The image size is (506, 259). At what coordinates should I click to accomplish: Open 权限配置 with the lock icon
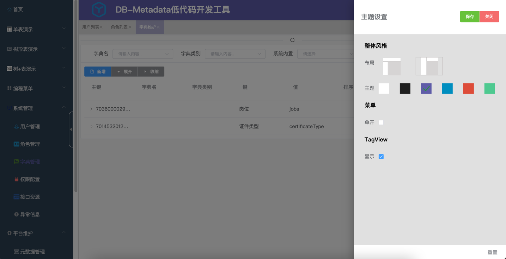pos(30,179)
